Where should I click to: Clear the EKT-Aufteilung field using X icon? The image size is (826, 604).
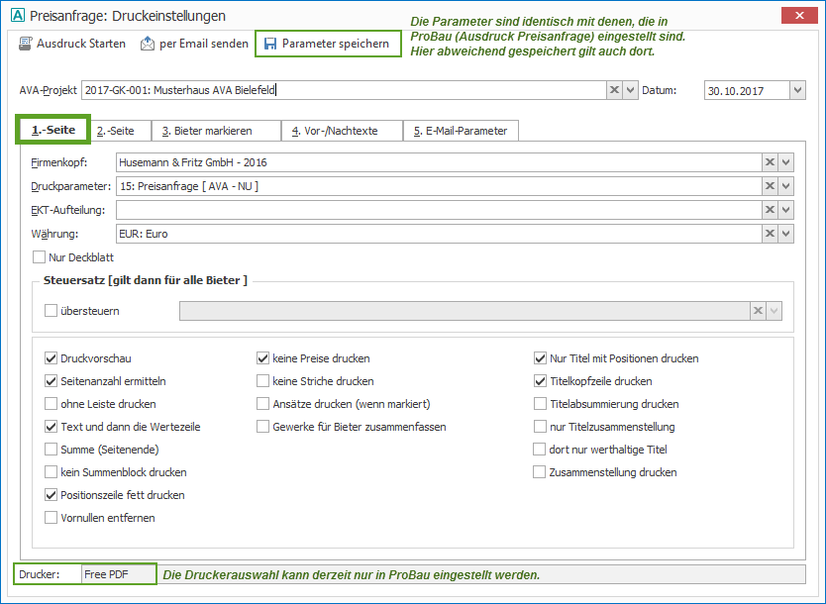770,210
